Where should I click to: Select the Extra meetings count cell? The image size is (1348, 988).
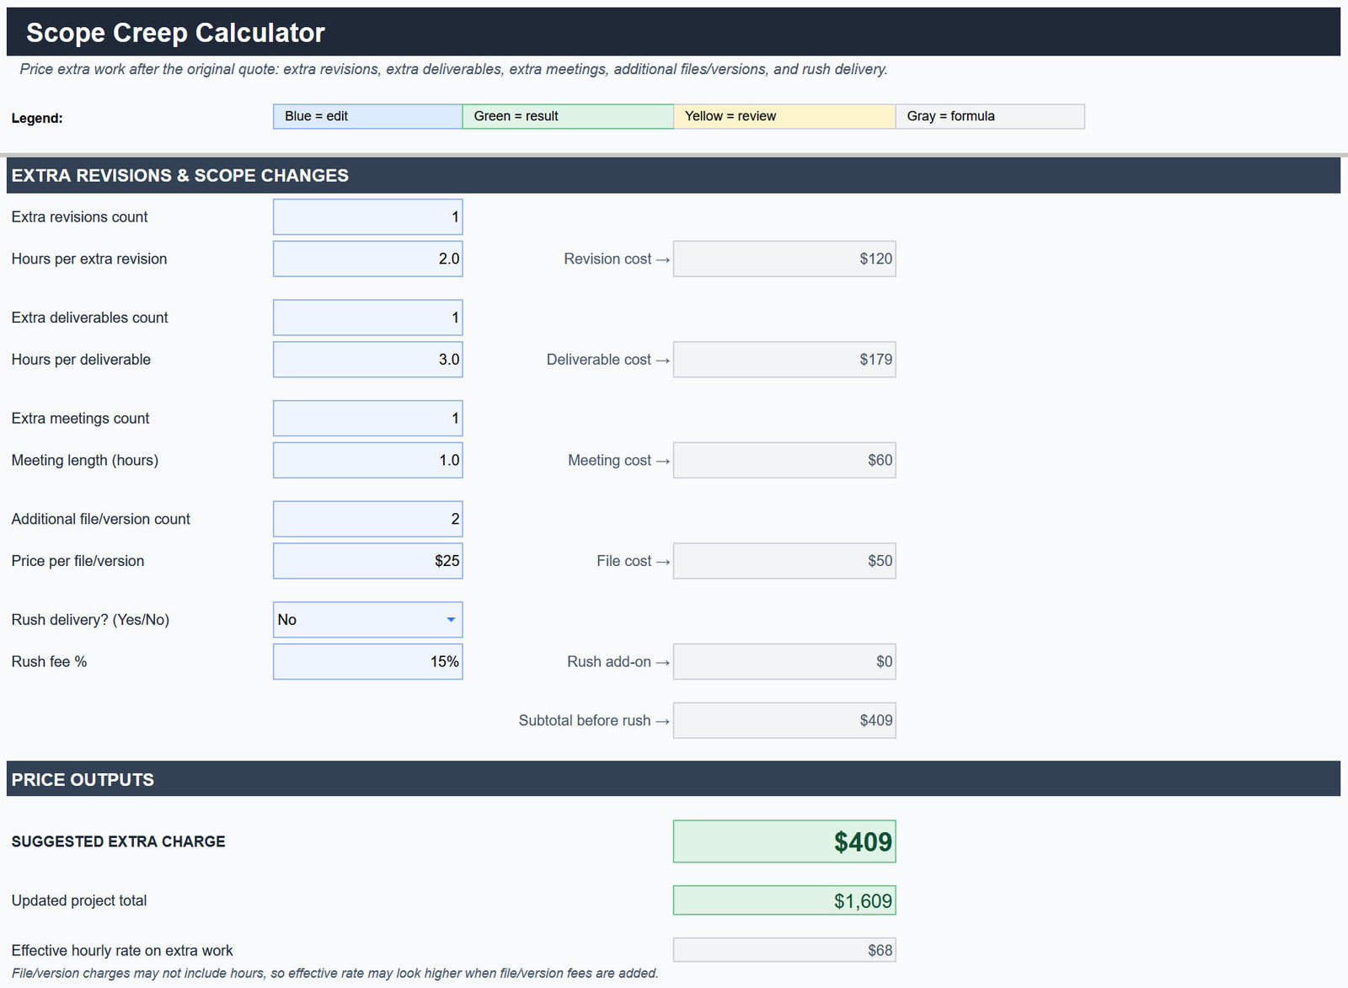point(368,419)
